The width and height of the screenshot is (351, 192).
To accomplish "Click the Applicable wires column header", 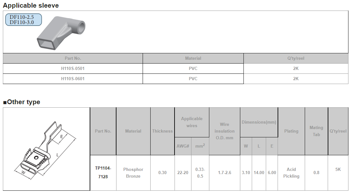I will (192, 122).
